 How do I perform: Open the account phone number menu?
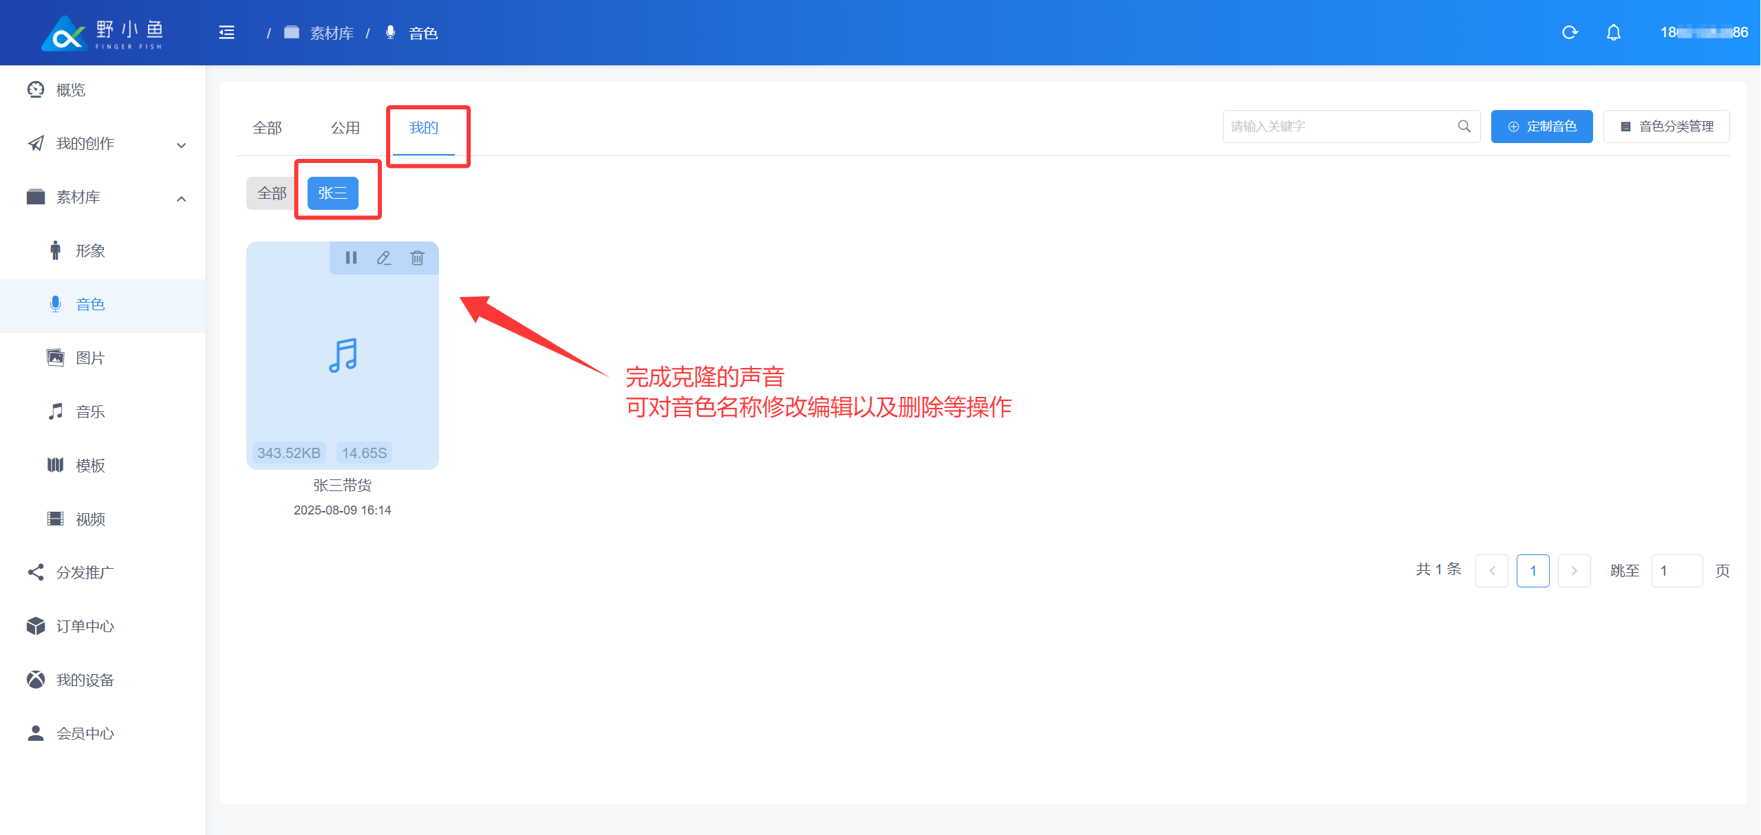pos(1703,32)
